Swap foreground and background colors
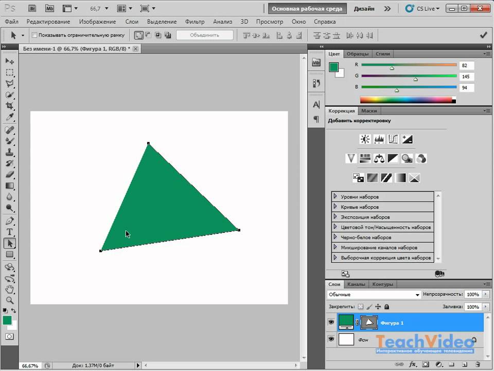 click(13, 310)
